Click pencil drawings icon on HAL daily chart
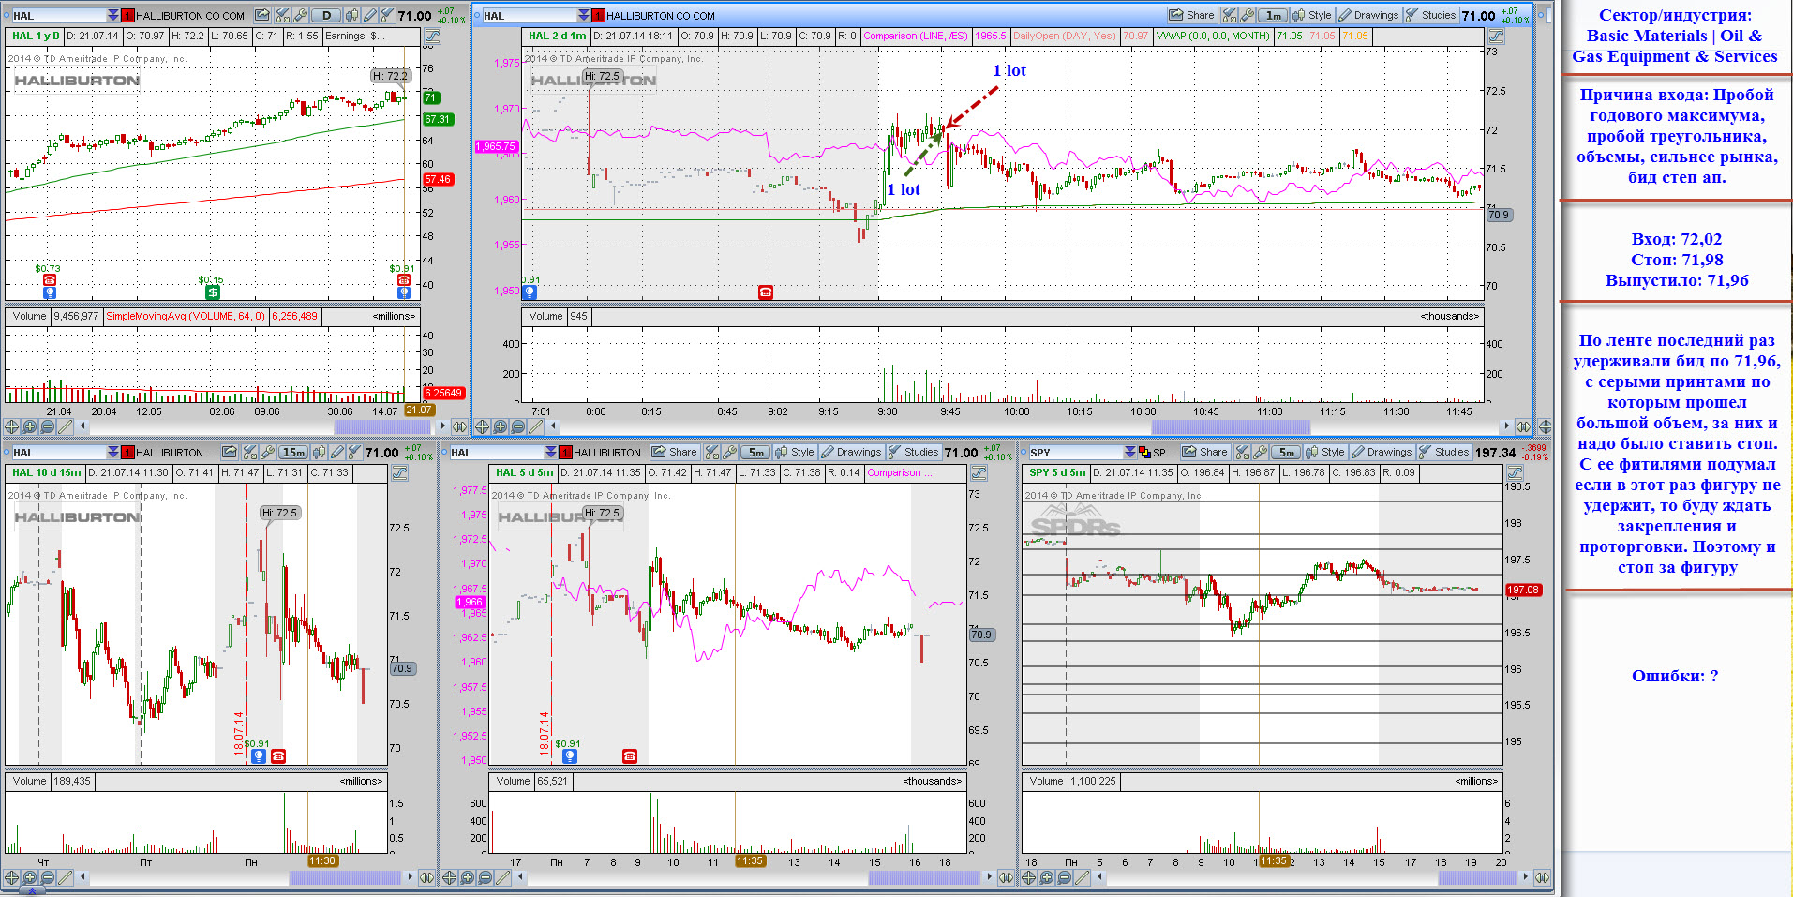Image resolution: width=1793 pixels, height=897 pixels. (369, 15)
